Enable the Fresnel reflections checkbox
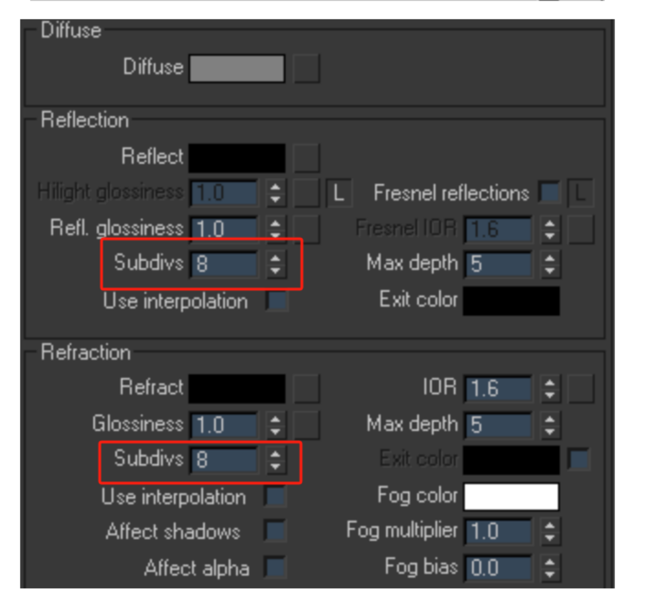 click(550, 193)
